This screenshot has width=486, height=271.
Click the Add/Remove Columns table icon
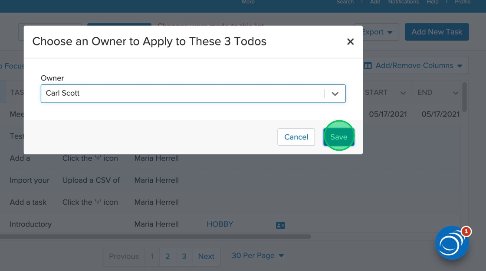[x=368, y=66]
